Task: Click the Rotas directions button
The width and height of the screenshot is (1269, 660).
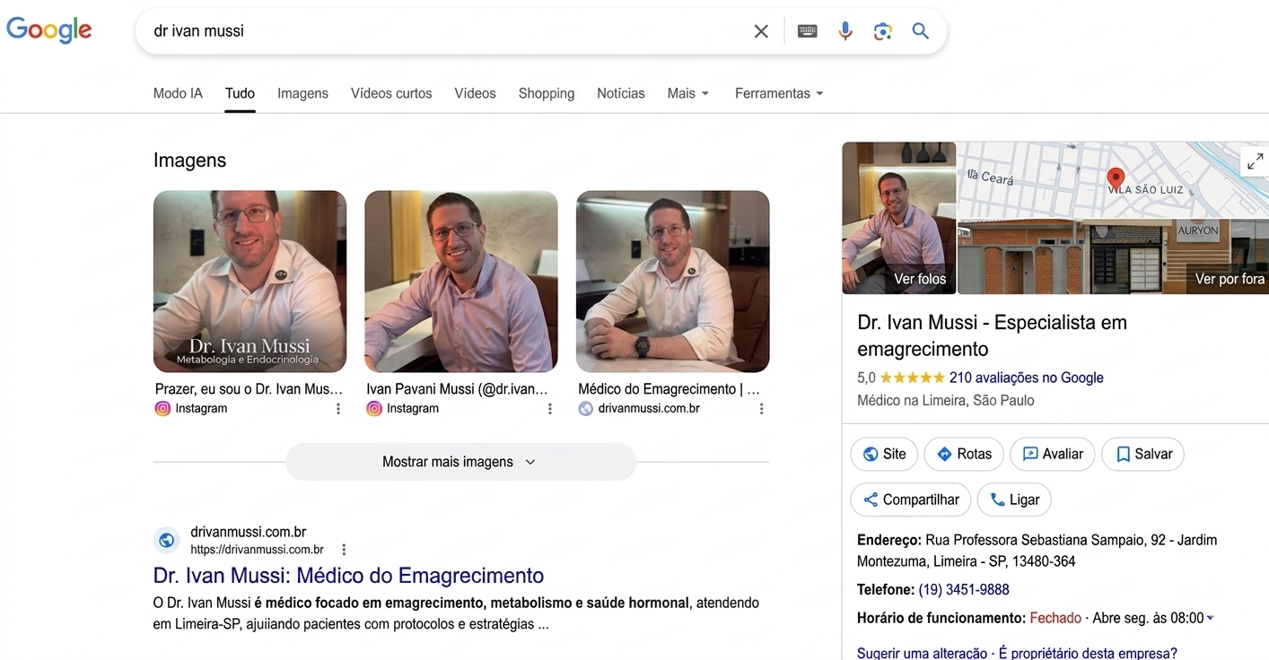Action: (964, 454)
